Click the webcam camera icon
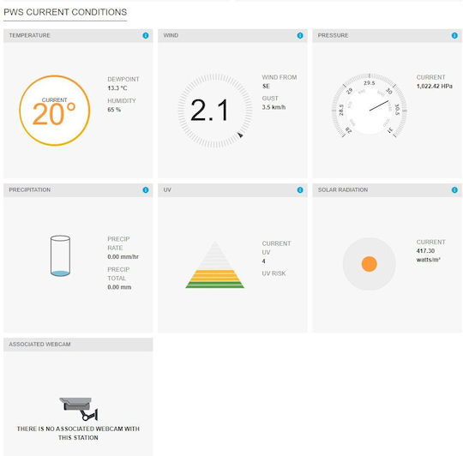This screenshot has height=456, width=463. coord(79,409)
